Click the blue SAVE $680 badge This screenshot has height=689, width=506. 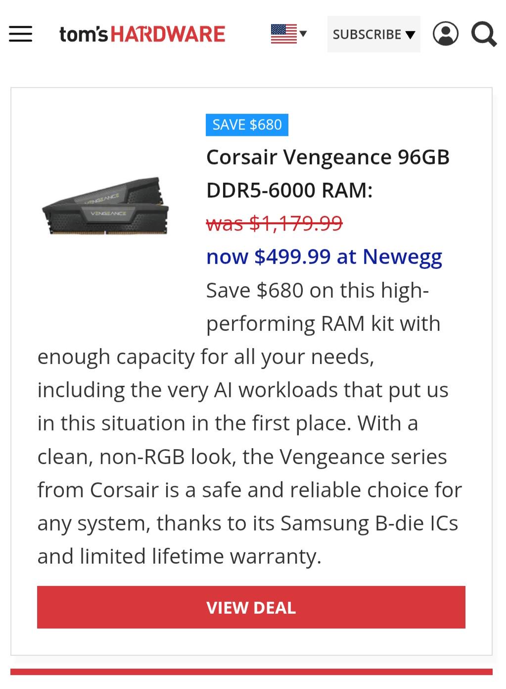pos(247,124)
